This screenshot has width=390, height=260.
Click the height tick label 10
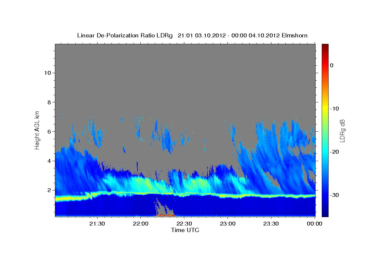[x=47, y=73]
